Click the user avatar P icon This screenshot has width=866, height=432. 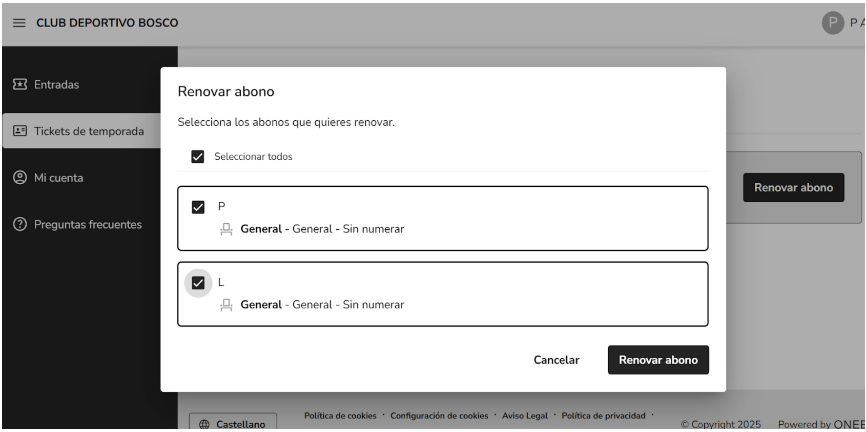(x=833, y=23)
